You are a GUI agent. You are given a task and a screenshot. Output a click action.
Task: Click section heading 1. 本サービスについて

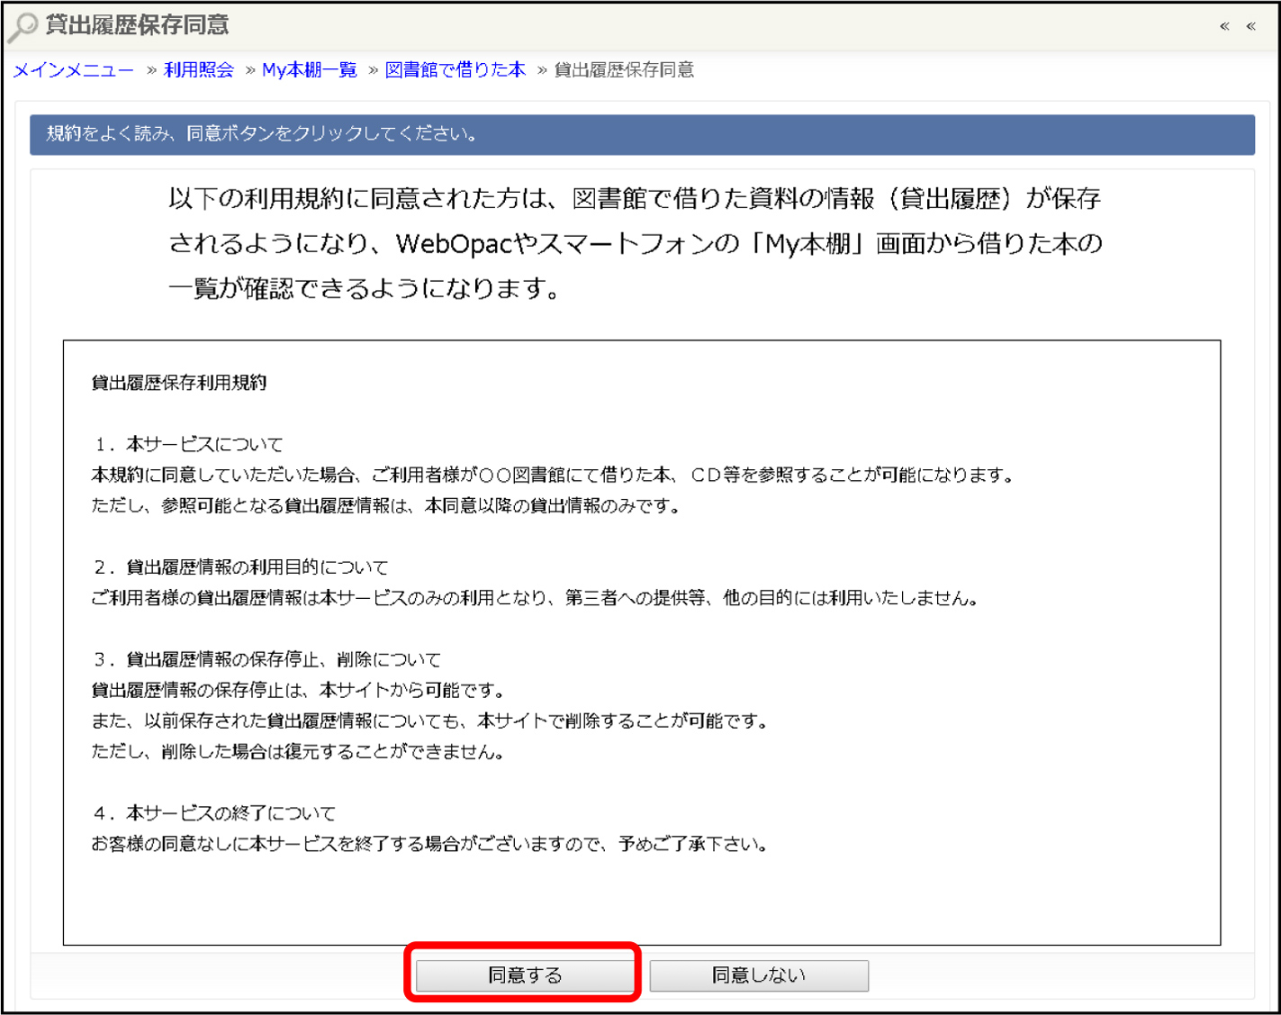[188, 444]
